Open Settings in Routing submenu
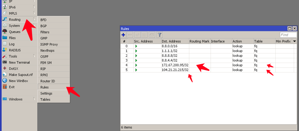The height and width of the screenshot is (131, 299). pyautogui.click(x=54, y=93)
